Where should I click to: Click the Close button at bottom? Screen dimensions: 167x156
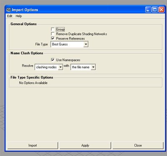click(138, 146)
